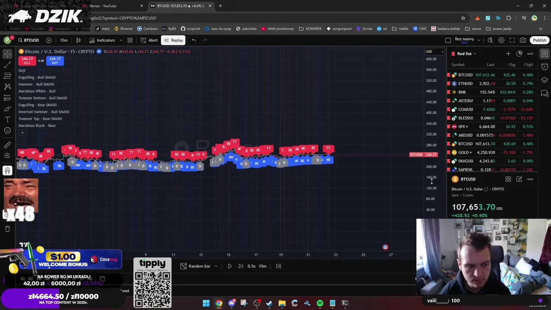
Task: Play the bar replay
Action: (x=229, y=266)
